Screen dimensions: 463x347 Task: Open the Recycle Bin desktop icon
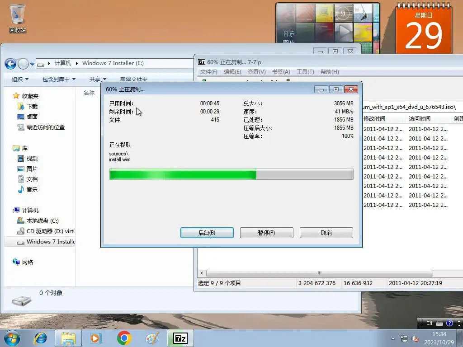tap(17, 18)
